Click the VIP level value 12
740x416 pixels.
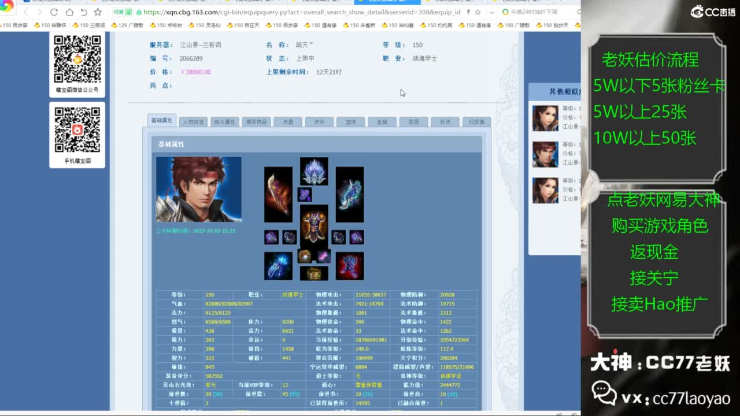[285, 385]
